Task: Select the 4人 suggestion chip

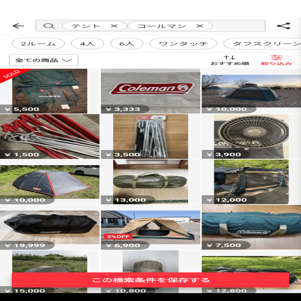Action: 87,44
